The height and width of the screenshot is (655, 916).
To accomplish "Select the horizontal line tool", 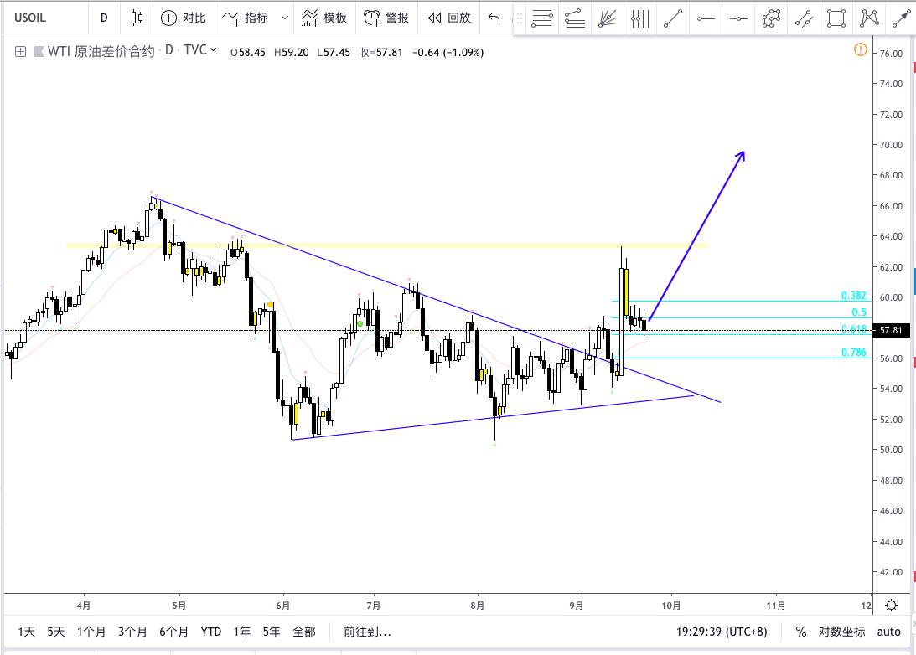I will 706,18.
